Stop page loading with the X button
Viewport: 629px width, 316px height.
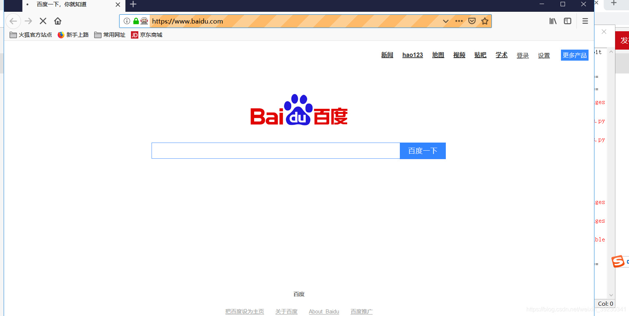[x=43, y=21]
